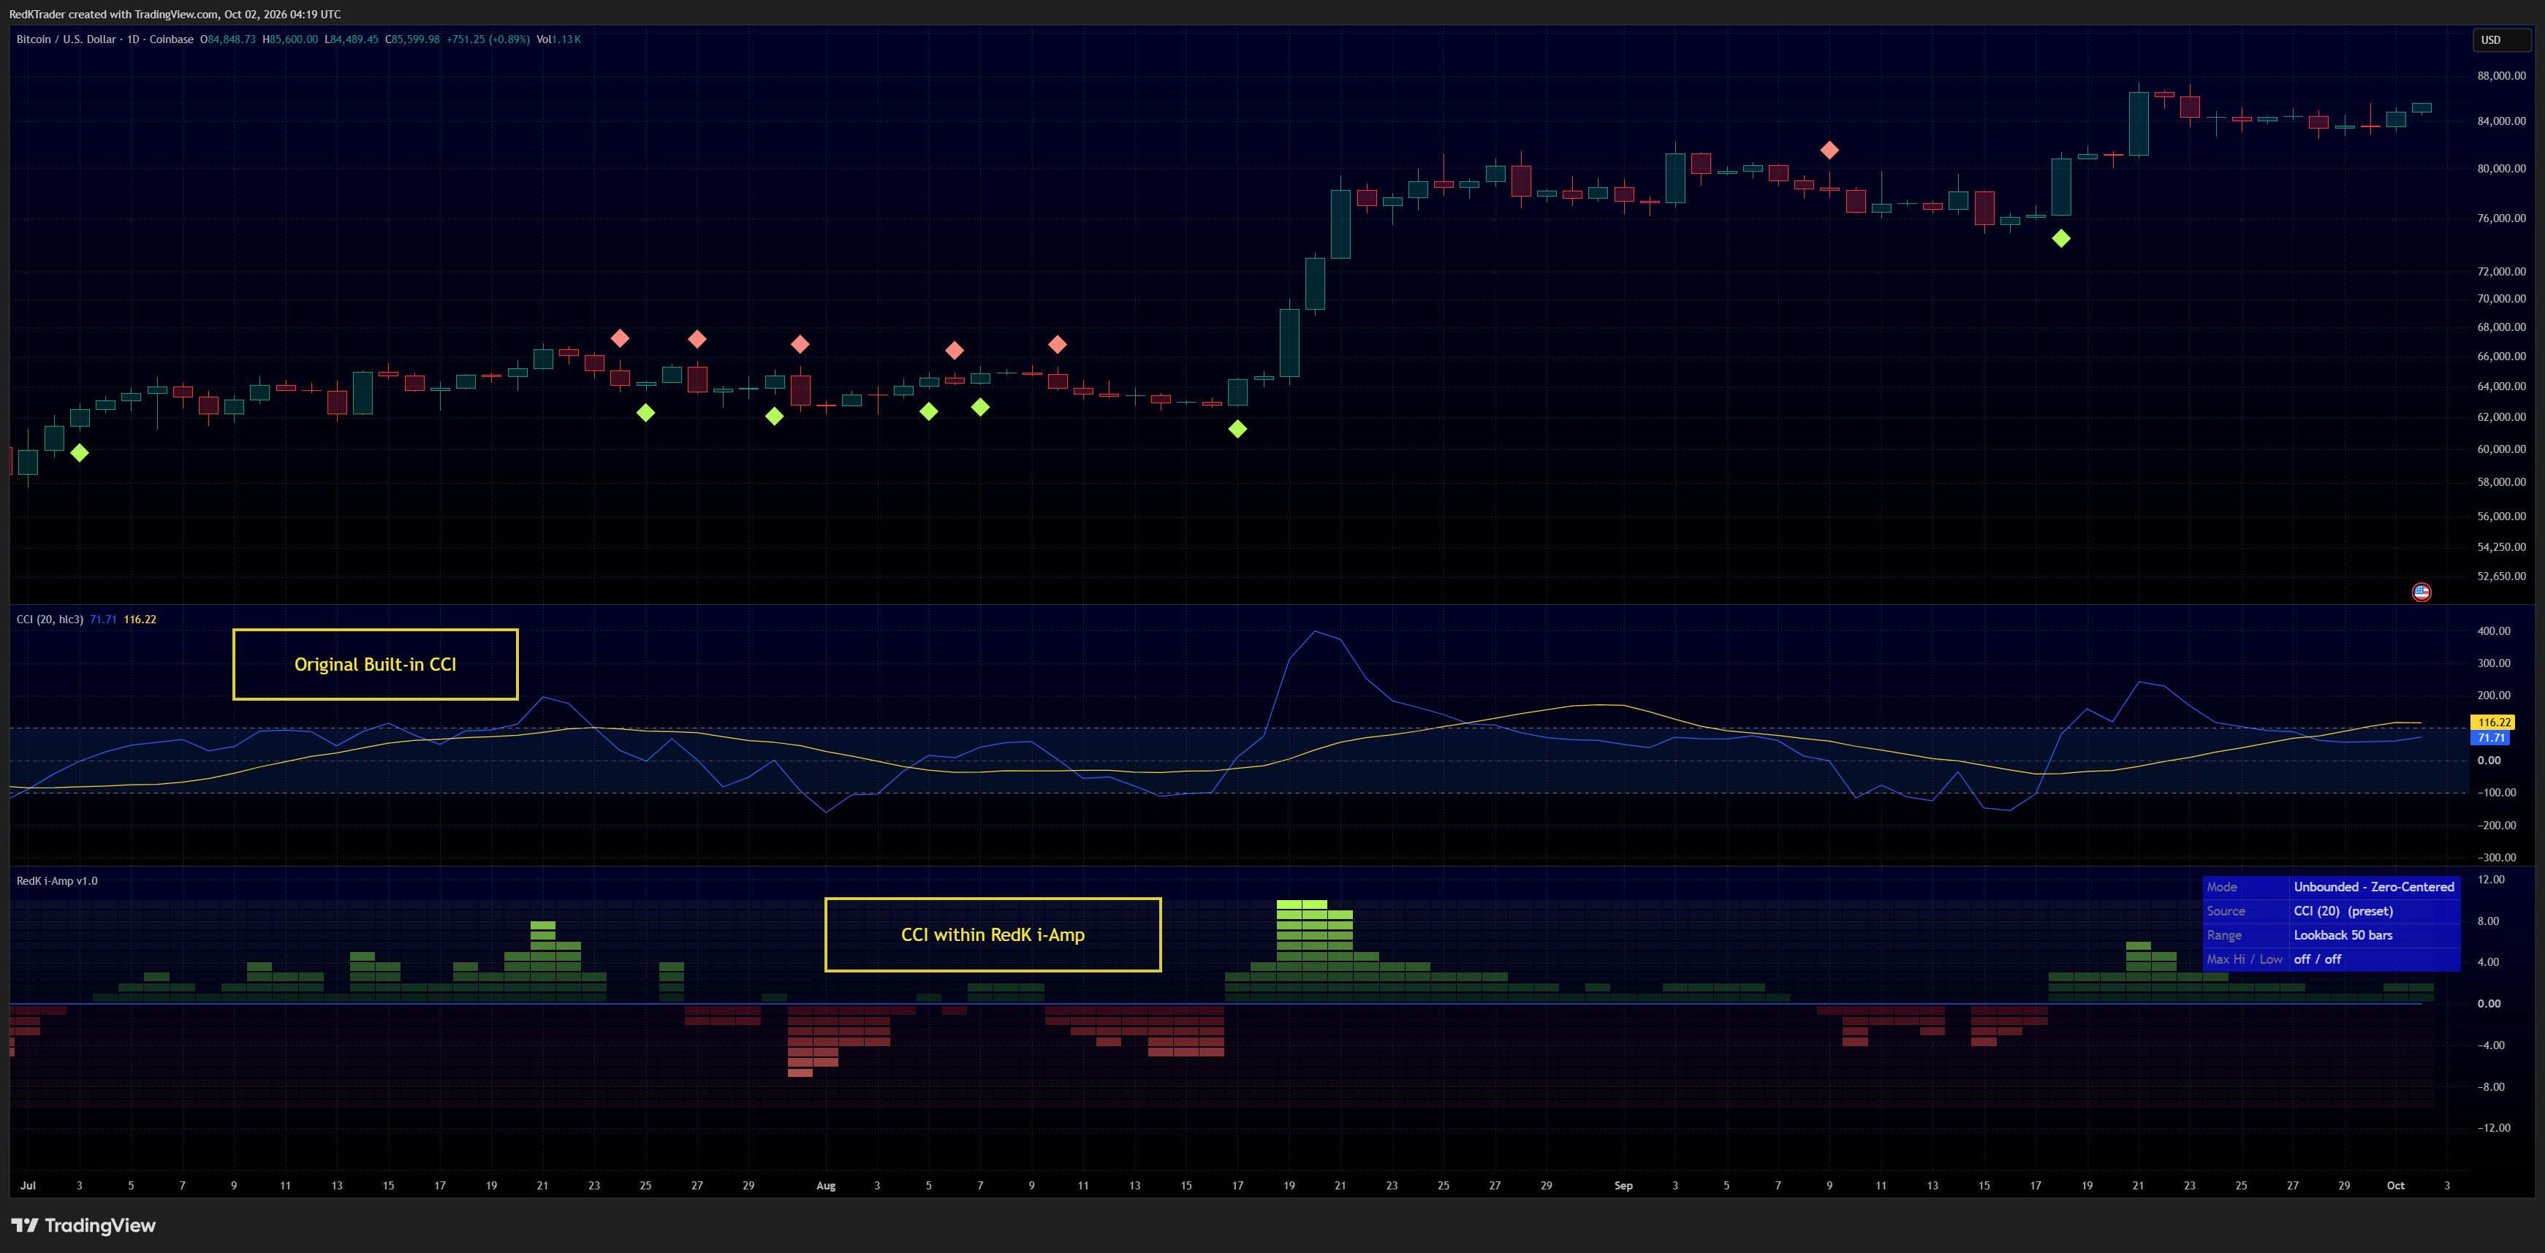Click the 'Sep' label on time axis
The width and height of the screenshot is (2545, 1253).
[x=1623, y=1186]
